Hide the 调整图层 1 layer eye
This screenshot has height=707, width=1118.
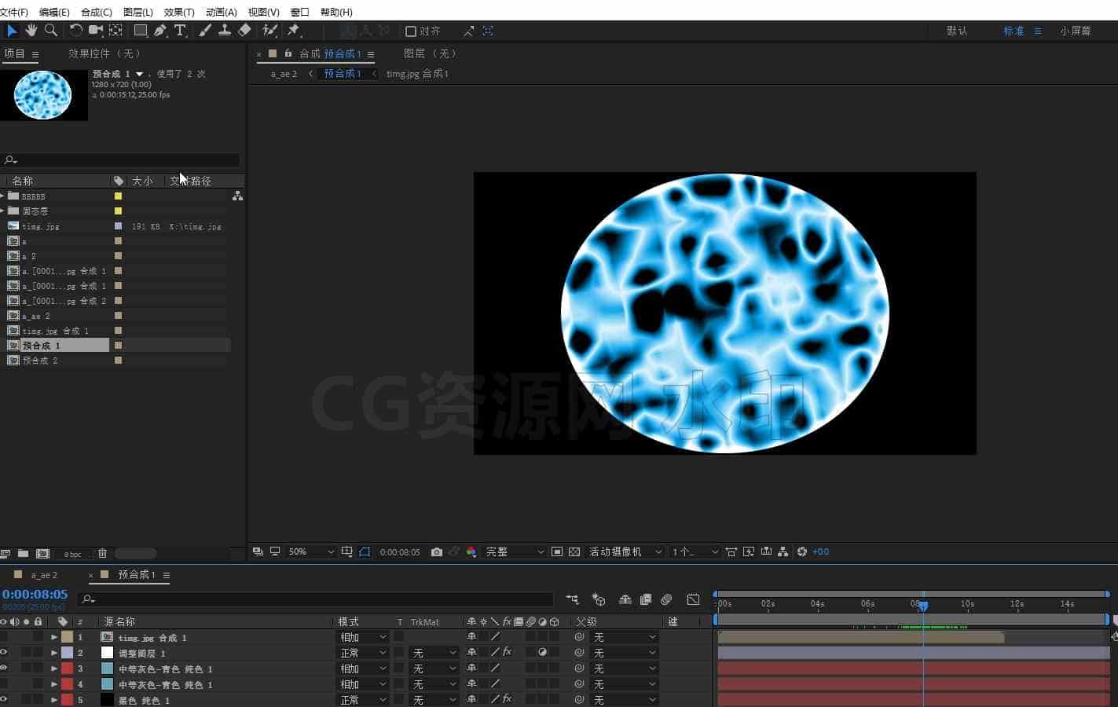click(x=4, y=653)
